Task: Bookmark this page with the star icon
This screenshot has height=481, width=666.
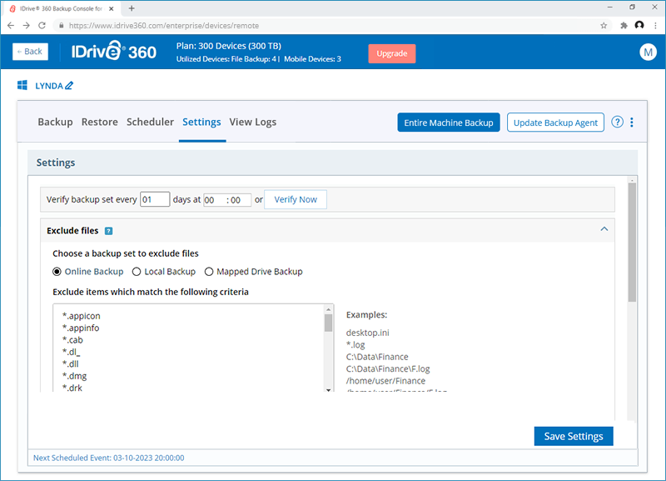Action: tap(604, 25)
